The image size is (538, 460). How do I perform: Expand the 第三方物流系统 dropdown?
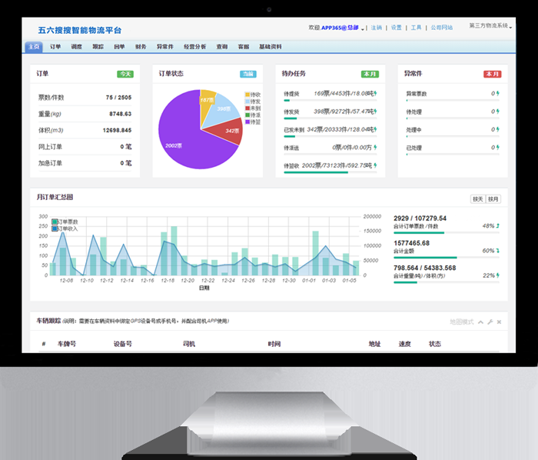(490, 27)
